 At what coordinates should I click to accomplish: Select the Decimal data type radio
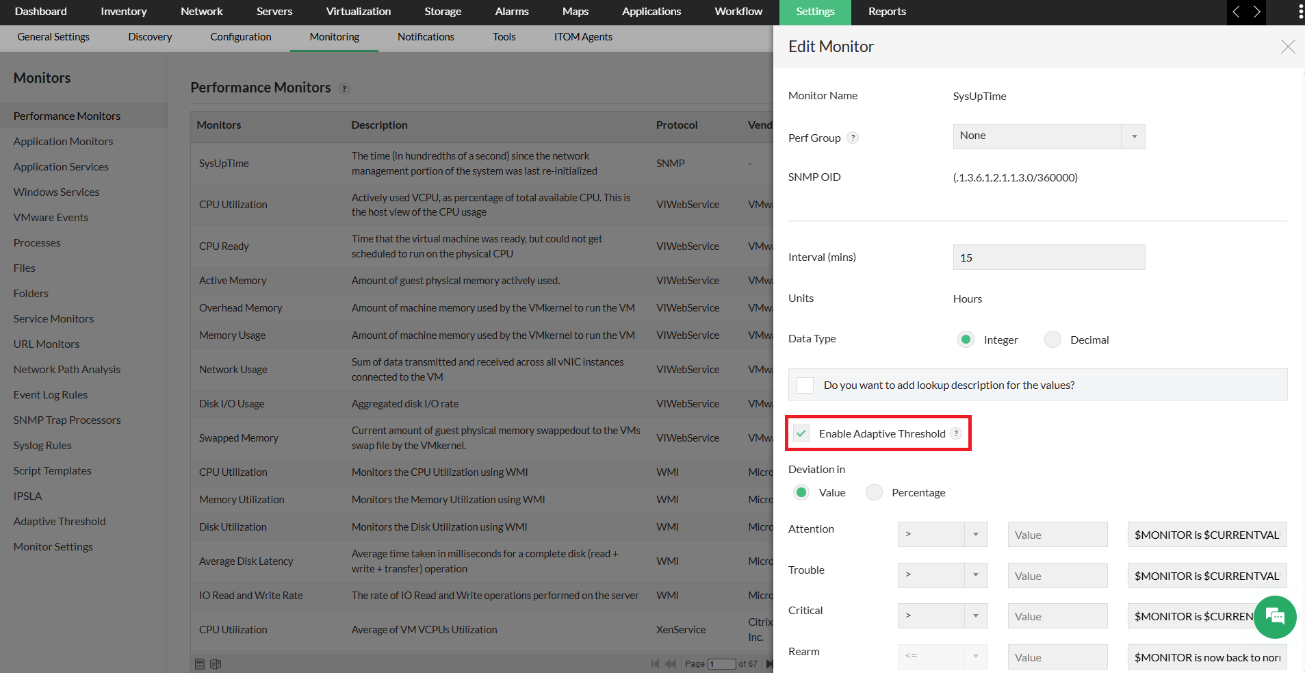[1052, 340]
